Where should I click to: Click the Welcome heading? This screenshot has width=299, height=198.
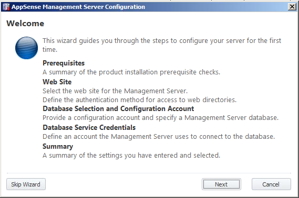tap(25, 24)
